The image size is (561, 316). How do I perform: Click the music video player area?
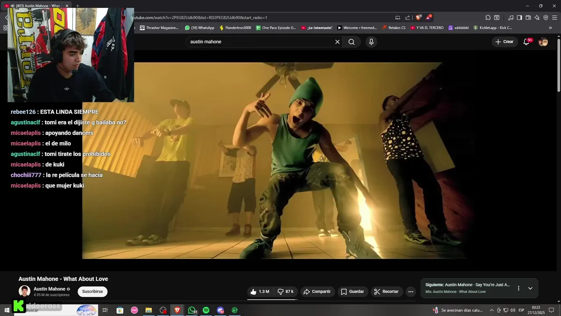pos(274,161)
